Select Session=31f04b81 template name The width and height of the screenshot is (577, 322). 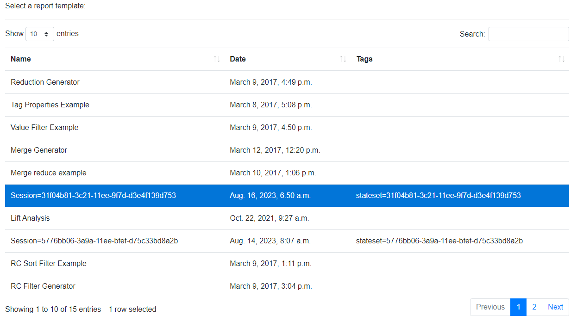click(x=93, y=196)
